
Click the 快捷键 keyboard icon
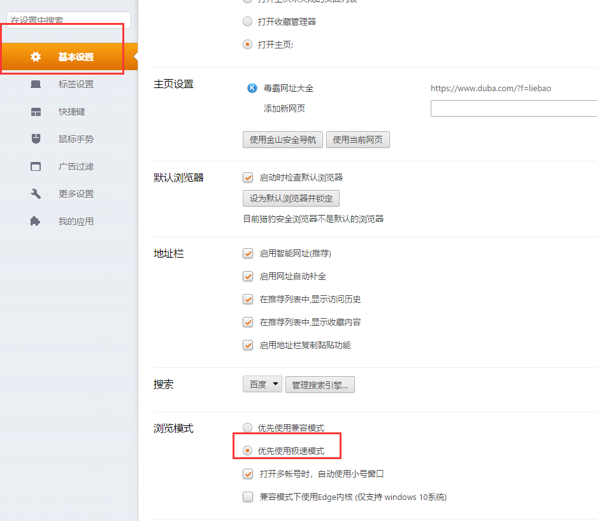pyautogui.click(x=36, y=112)
